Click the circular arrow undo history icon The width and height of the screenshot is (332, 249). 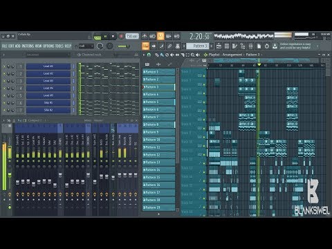click(x=267, y=46)
